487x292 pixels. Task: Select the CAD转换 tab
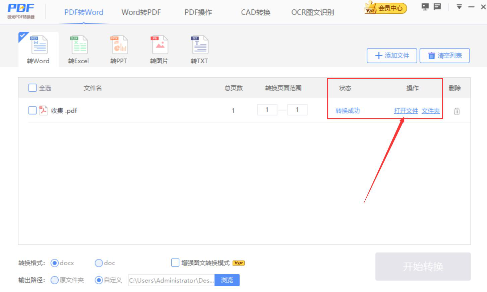click(256, 12)
